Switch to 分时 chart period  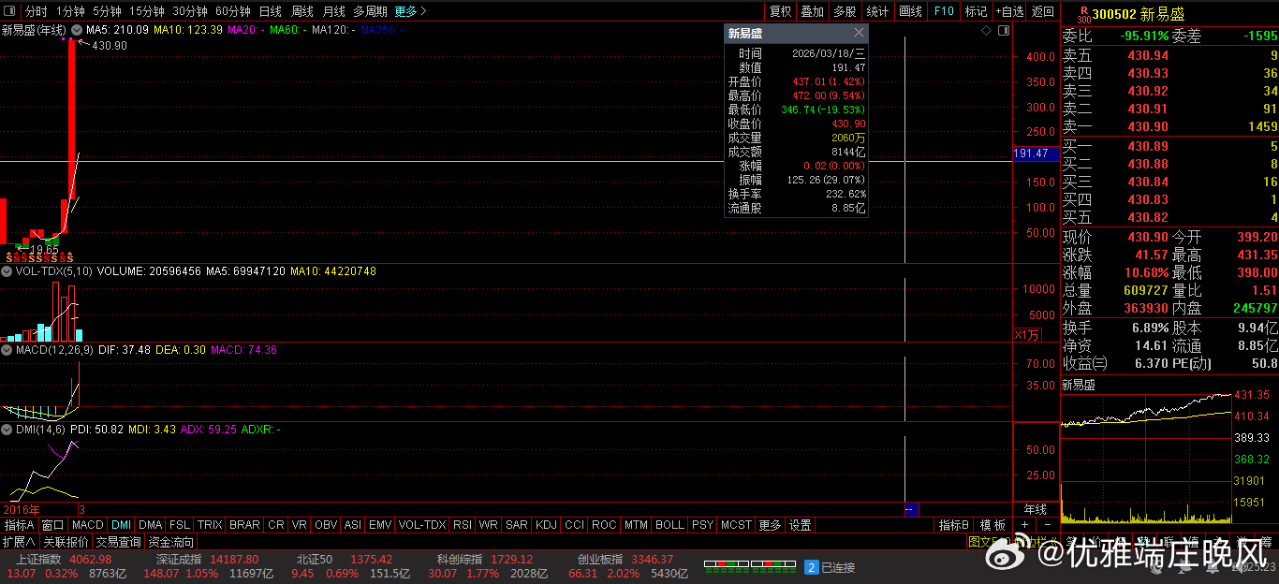point(37,11)
